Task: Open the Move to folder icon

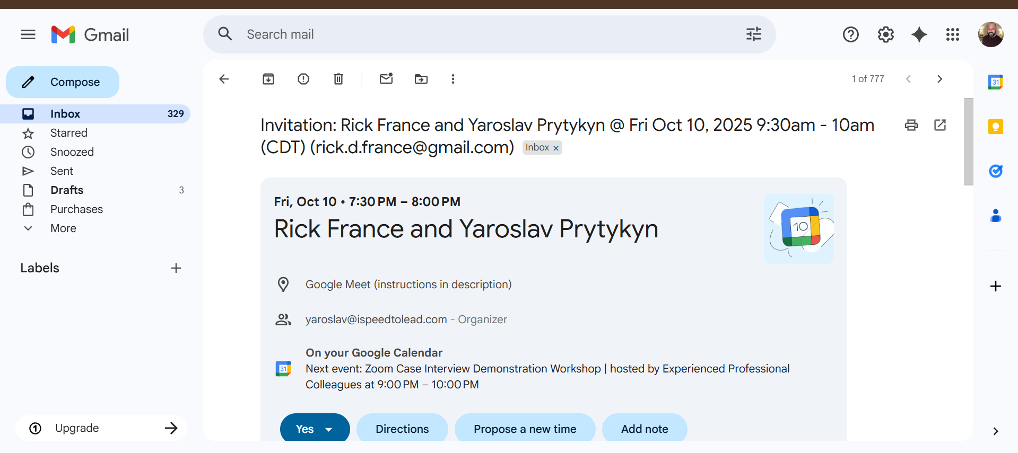Action: (421, 79)
